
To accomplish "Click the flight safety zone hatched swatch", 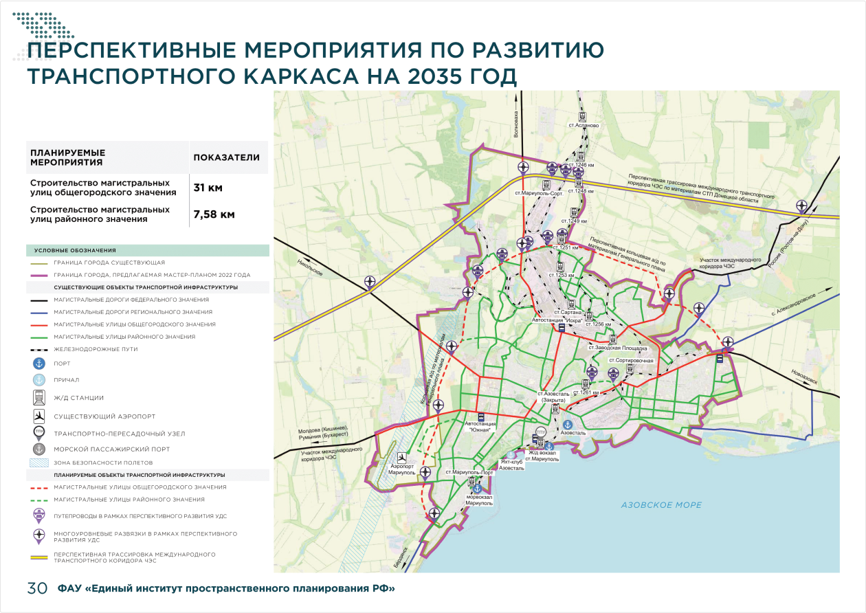I will pyautogui.click(x=40, y=462).
